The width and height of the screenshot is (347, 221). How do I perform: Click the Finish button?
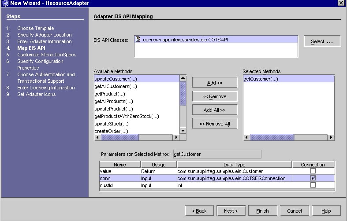coord(263,211)
